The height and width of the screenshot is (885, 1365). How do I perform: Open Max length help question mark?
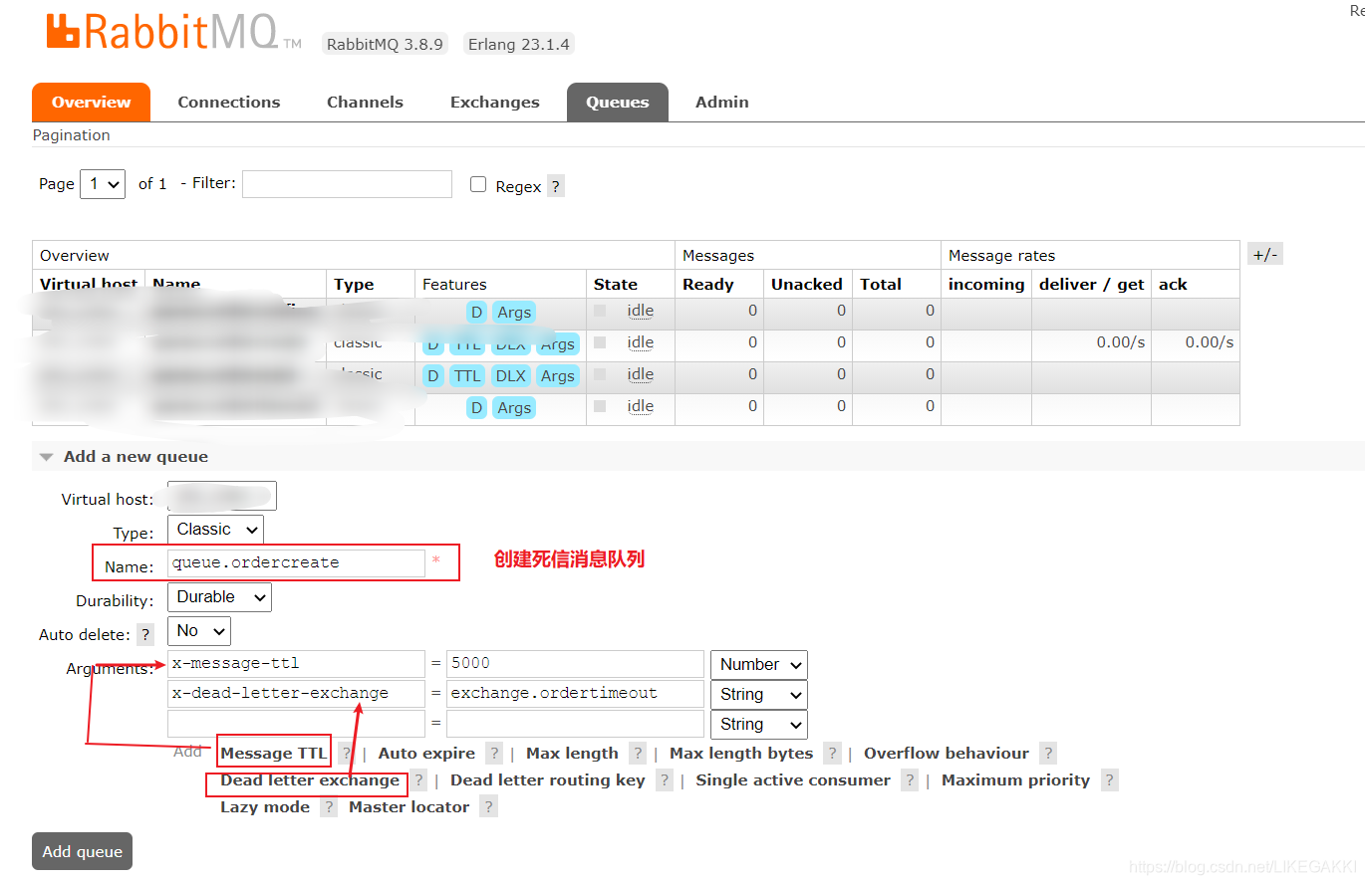pyautogui.click(x=638, y=754)
